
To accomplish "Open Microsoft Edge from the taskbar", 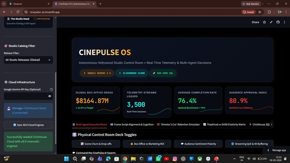I will tap(108, 159).
